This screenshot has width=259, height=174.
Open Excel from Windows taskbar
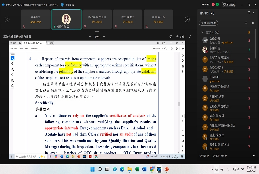137,169
